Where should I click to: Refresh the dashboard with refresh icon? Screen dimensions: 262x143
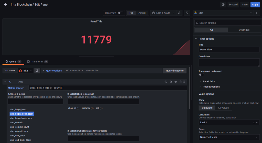[x=187, y=13]
